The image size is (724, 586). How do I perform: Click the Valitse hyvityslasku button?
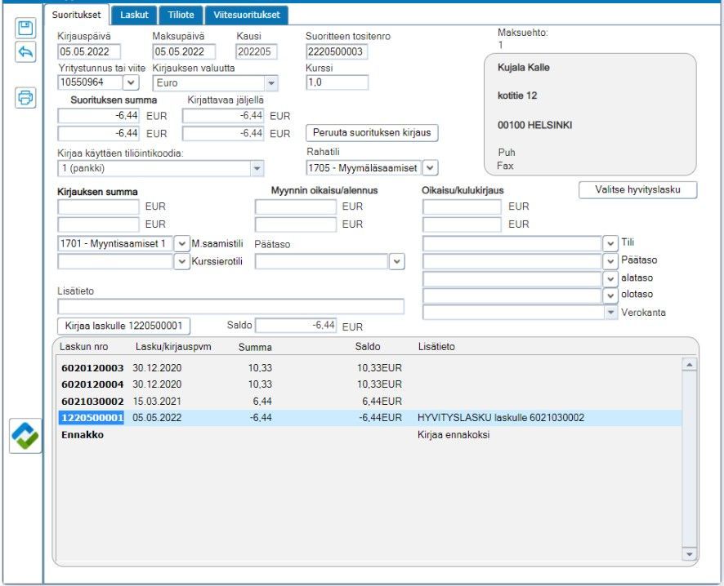638,189
